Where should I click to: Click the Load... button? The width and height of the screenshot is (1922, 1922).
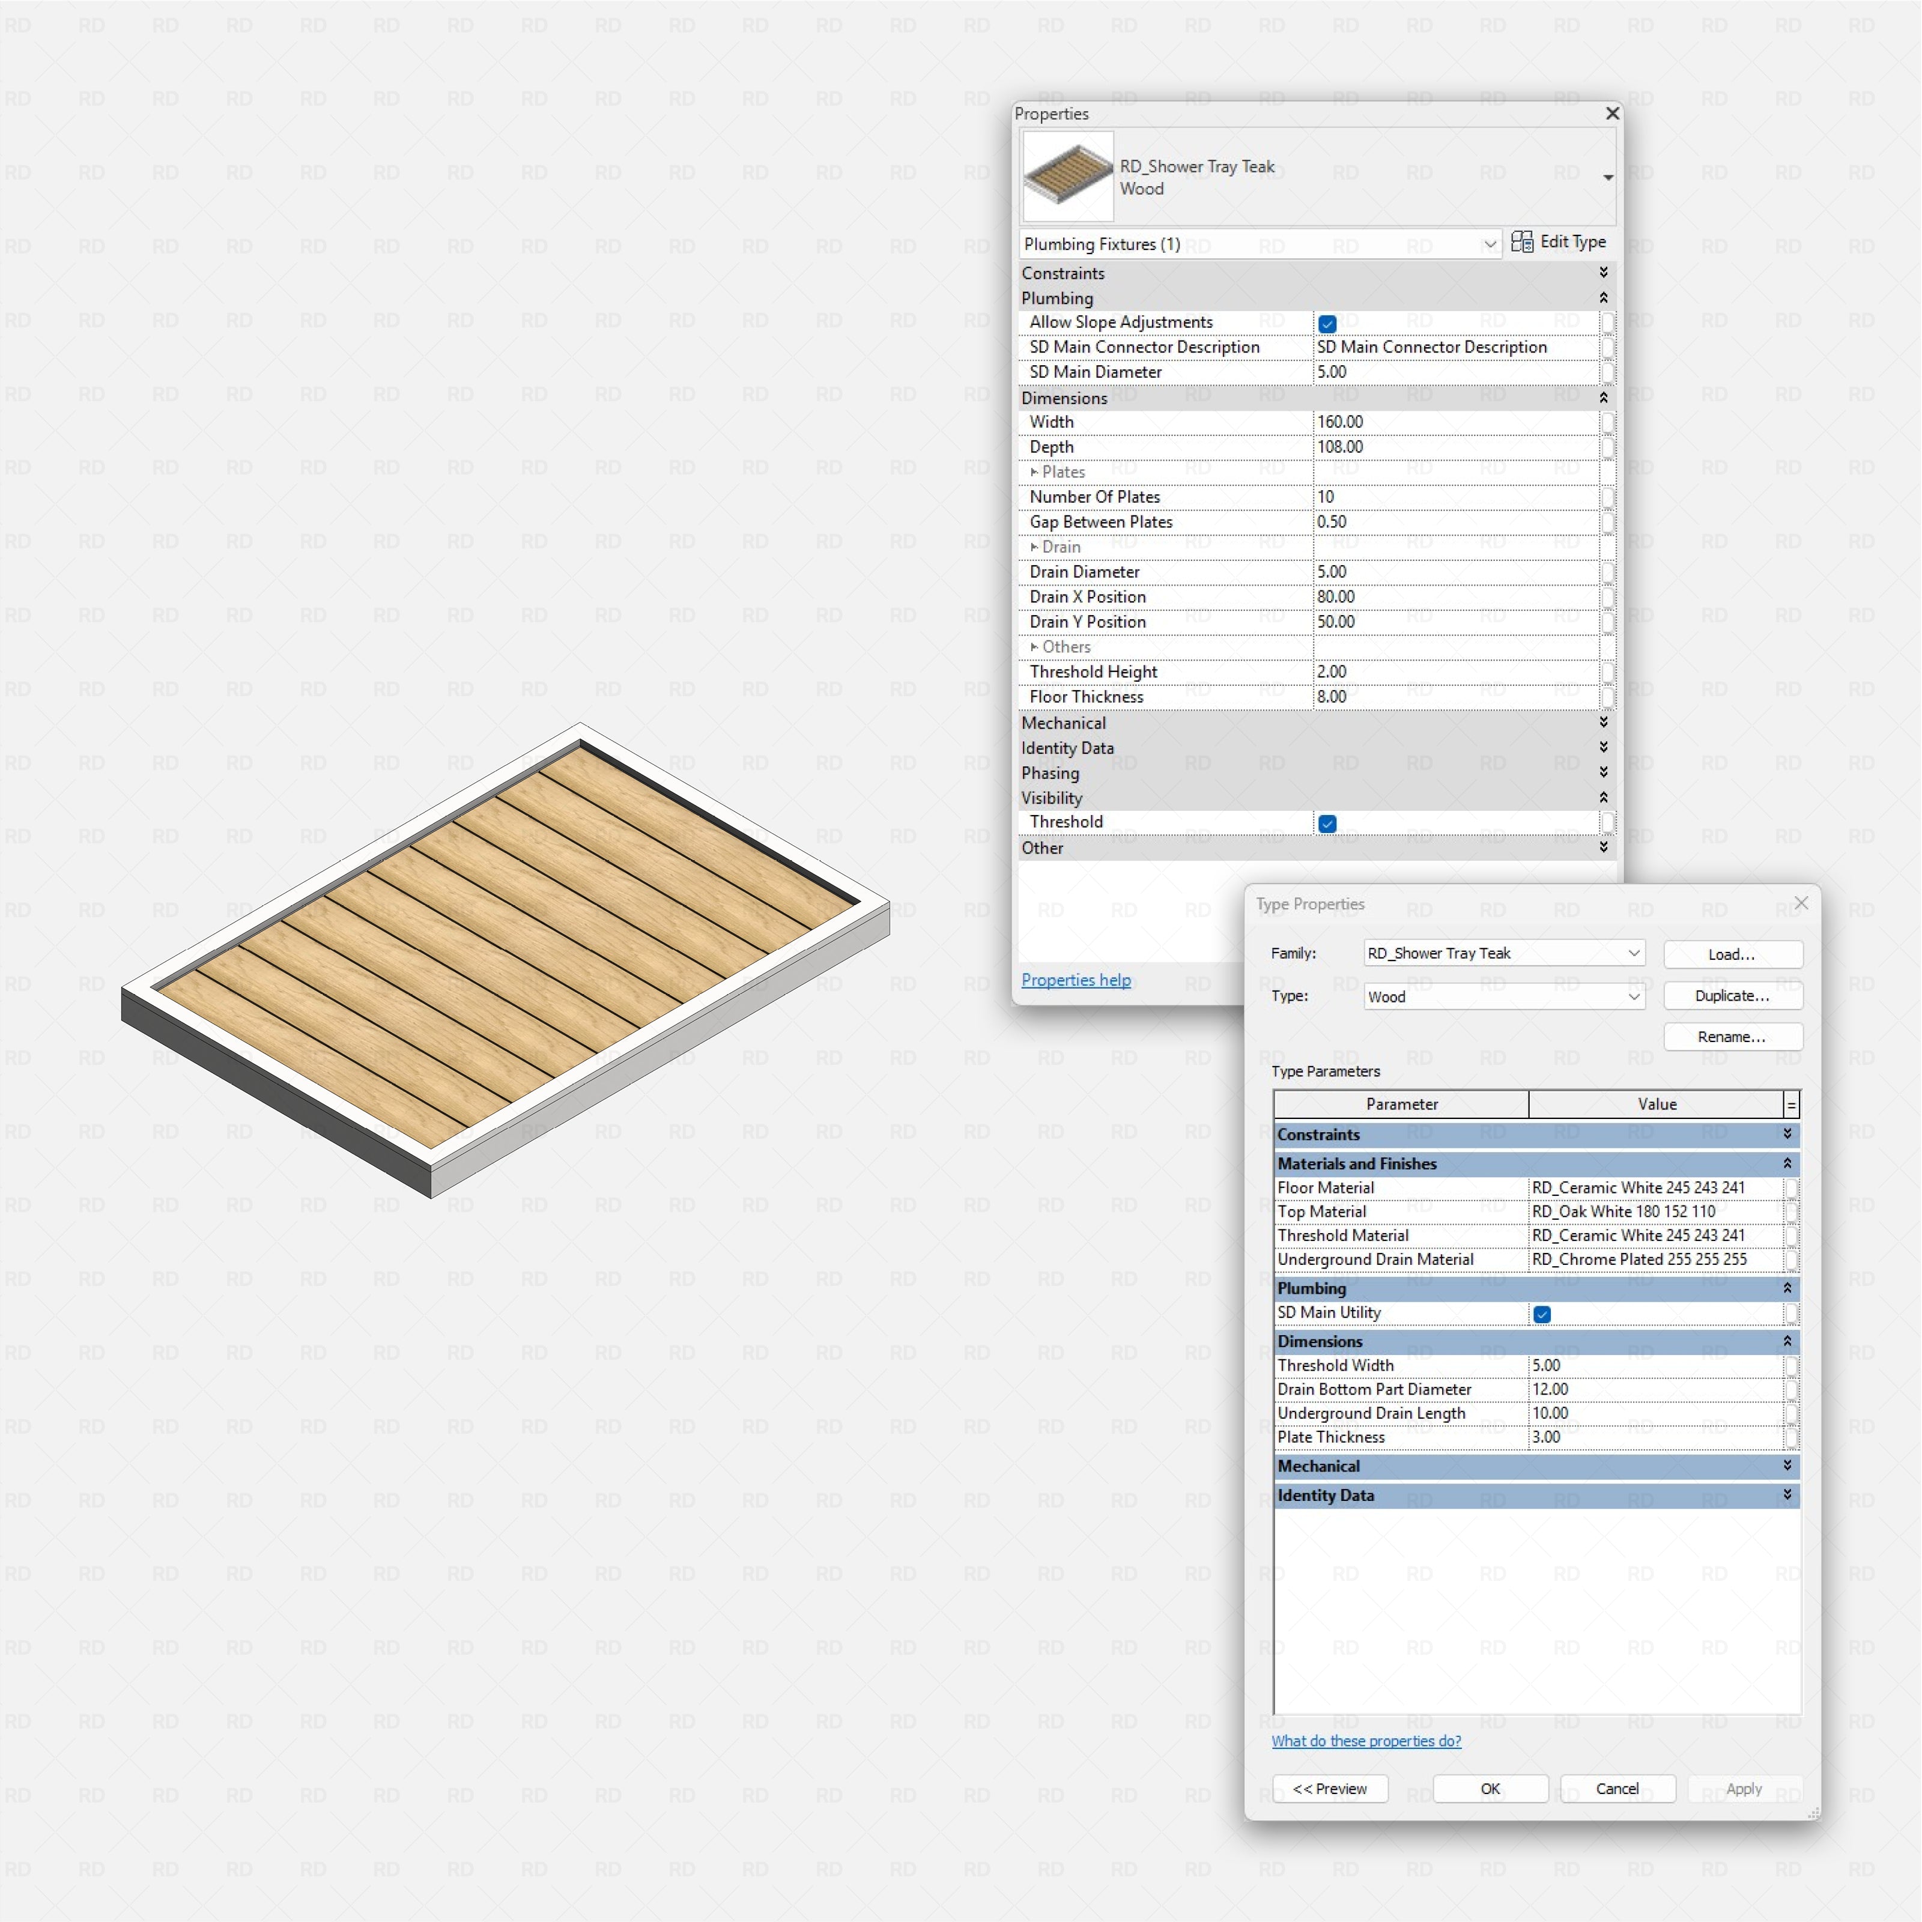pos(1733,954)
